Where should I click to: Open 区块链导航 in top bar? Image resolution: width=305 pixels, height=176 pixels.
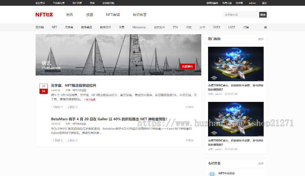click(108, 3)
